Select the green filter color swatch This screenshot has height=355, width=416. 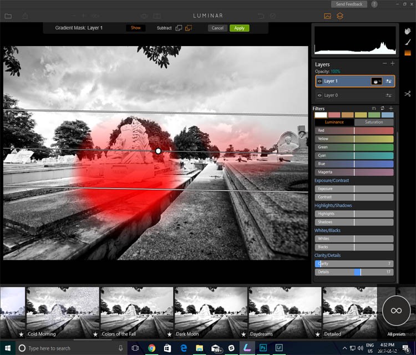pos(374,115)
